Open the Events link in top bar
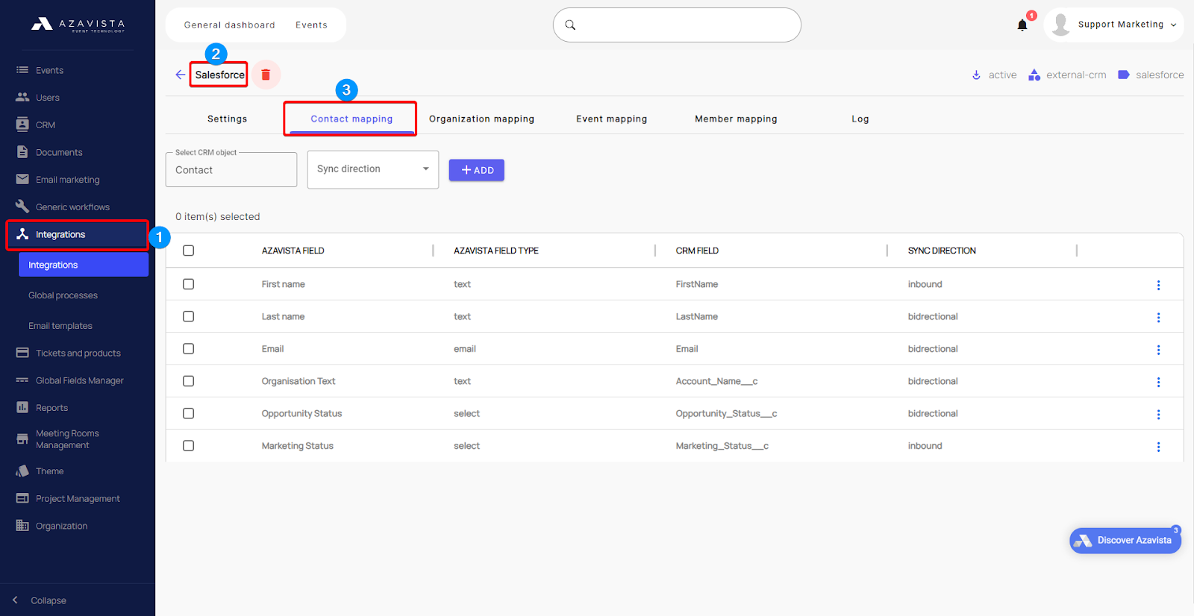The image size is (1194, 616). tap(311, 25)
